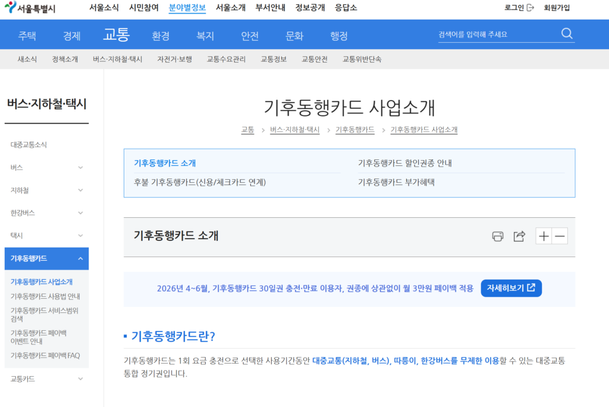Image resolution: width=609 pixels, height=407 pixels.
Task: Expand the 교통카드 sidebar section
Action: pos(80,379)
